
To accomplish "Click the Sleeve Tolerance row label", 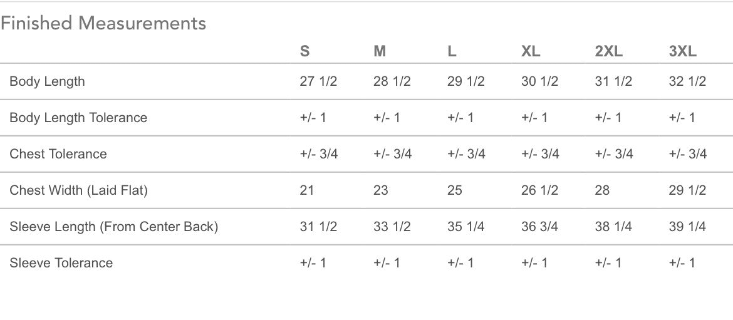I will [61, 263].
